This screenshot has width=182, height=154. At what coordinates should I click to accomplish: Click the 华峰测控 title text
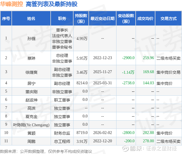[11, 4]
